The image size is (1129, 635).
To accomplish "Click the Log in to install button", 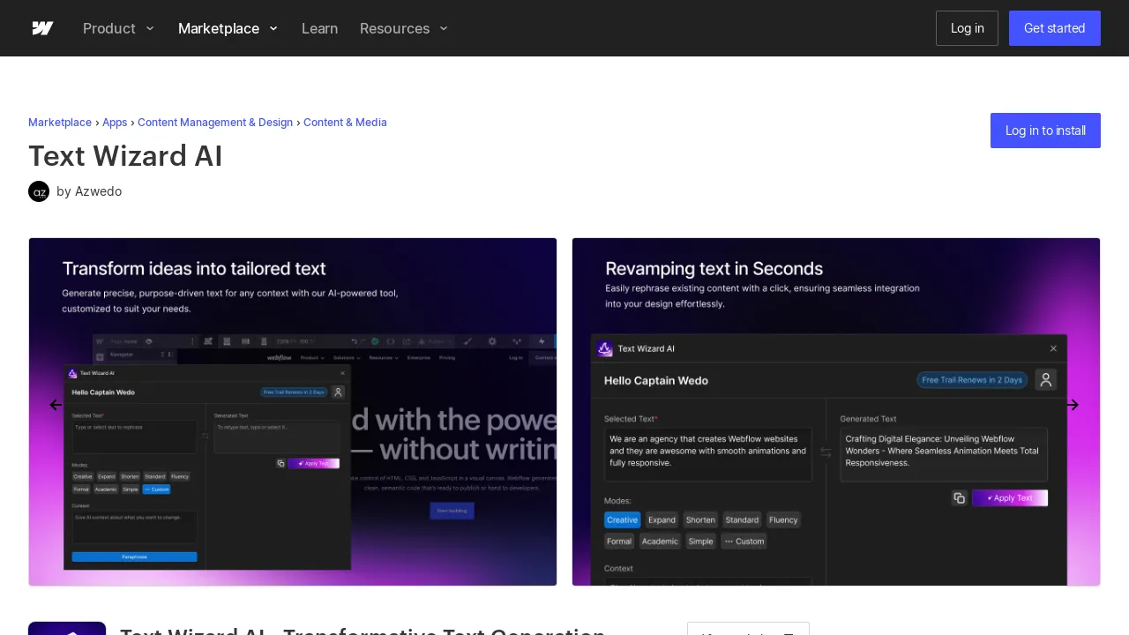I will tap(1045, 131).
